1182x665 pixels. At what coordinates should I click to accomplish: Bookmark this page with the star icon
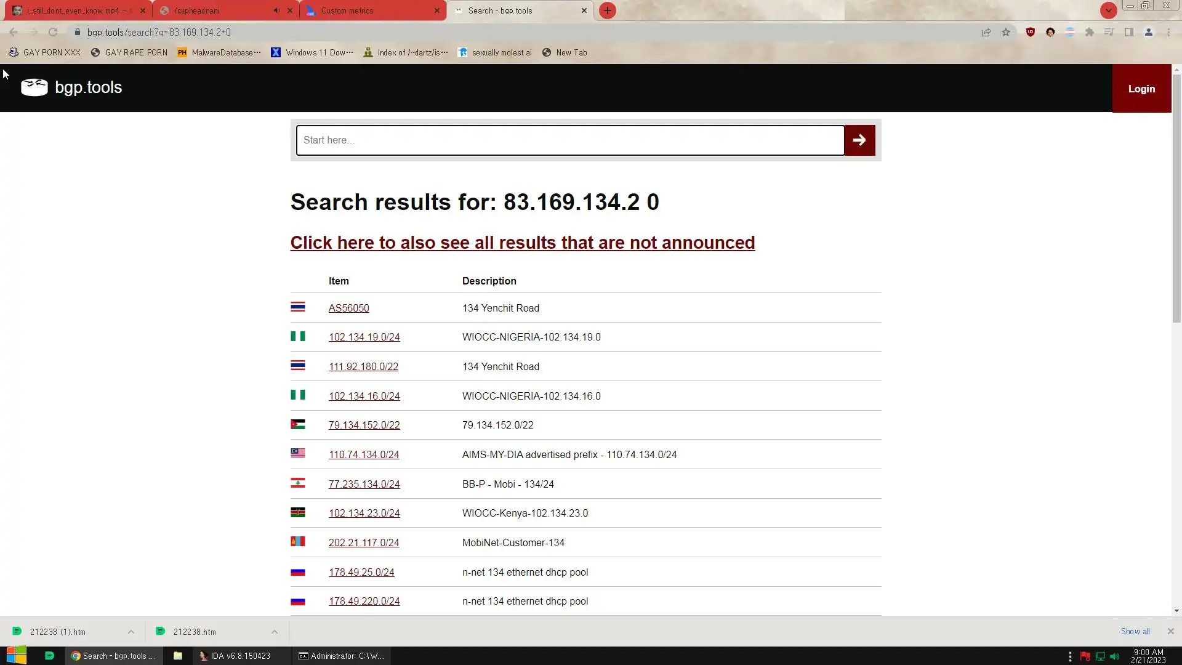click(x=1006, y=32)
